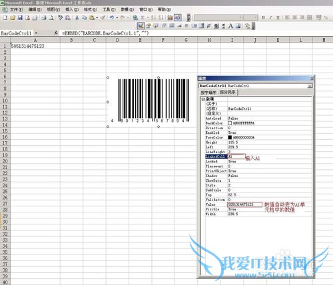Select the Option Button control tool

click(x=186, y=26)
